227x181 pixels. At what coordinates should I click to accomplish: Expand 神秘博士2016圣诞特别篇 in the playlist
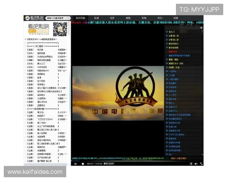(x=166, y=115)
